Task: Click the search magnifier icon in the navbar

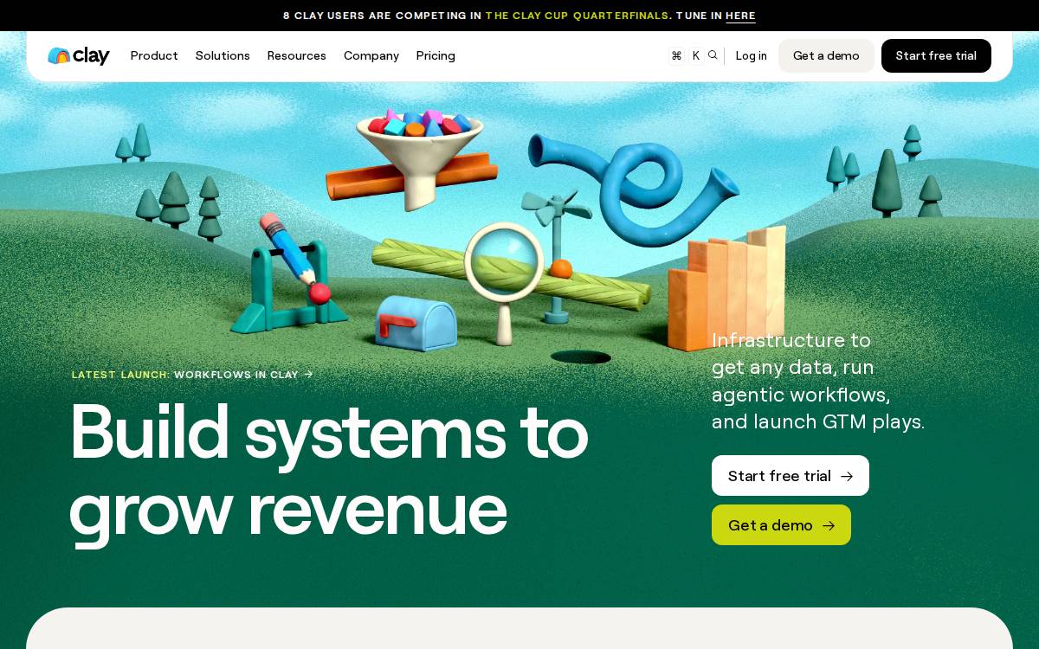Action: 713,55
